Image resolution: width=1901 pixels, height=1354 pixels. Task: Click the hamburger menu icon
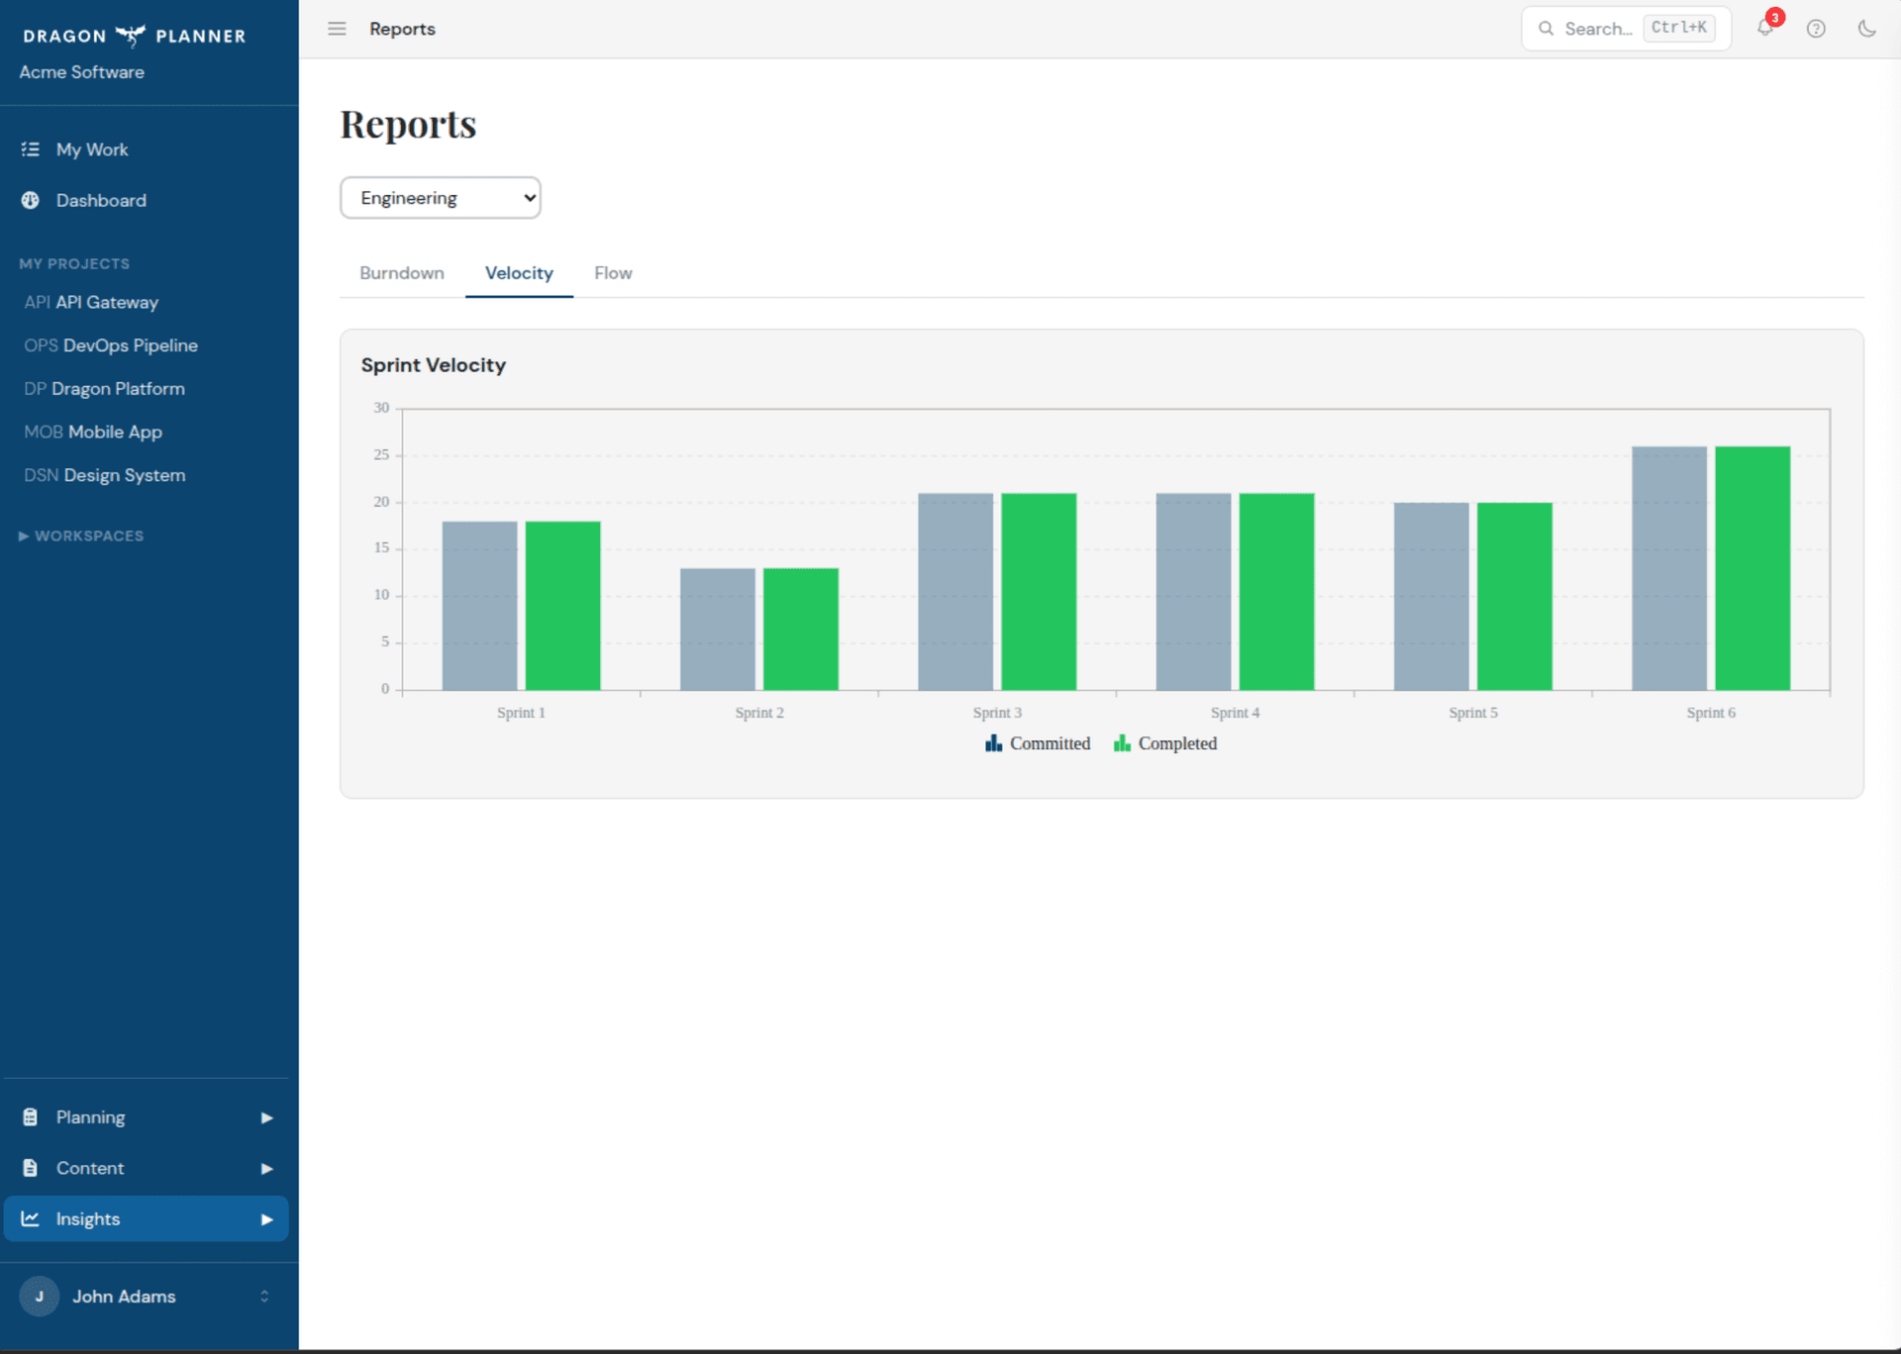tap(337, 29)
